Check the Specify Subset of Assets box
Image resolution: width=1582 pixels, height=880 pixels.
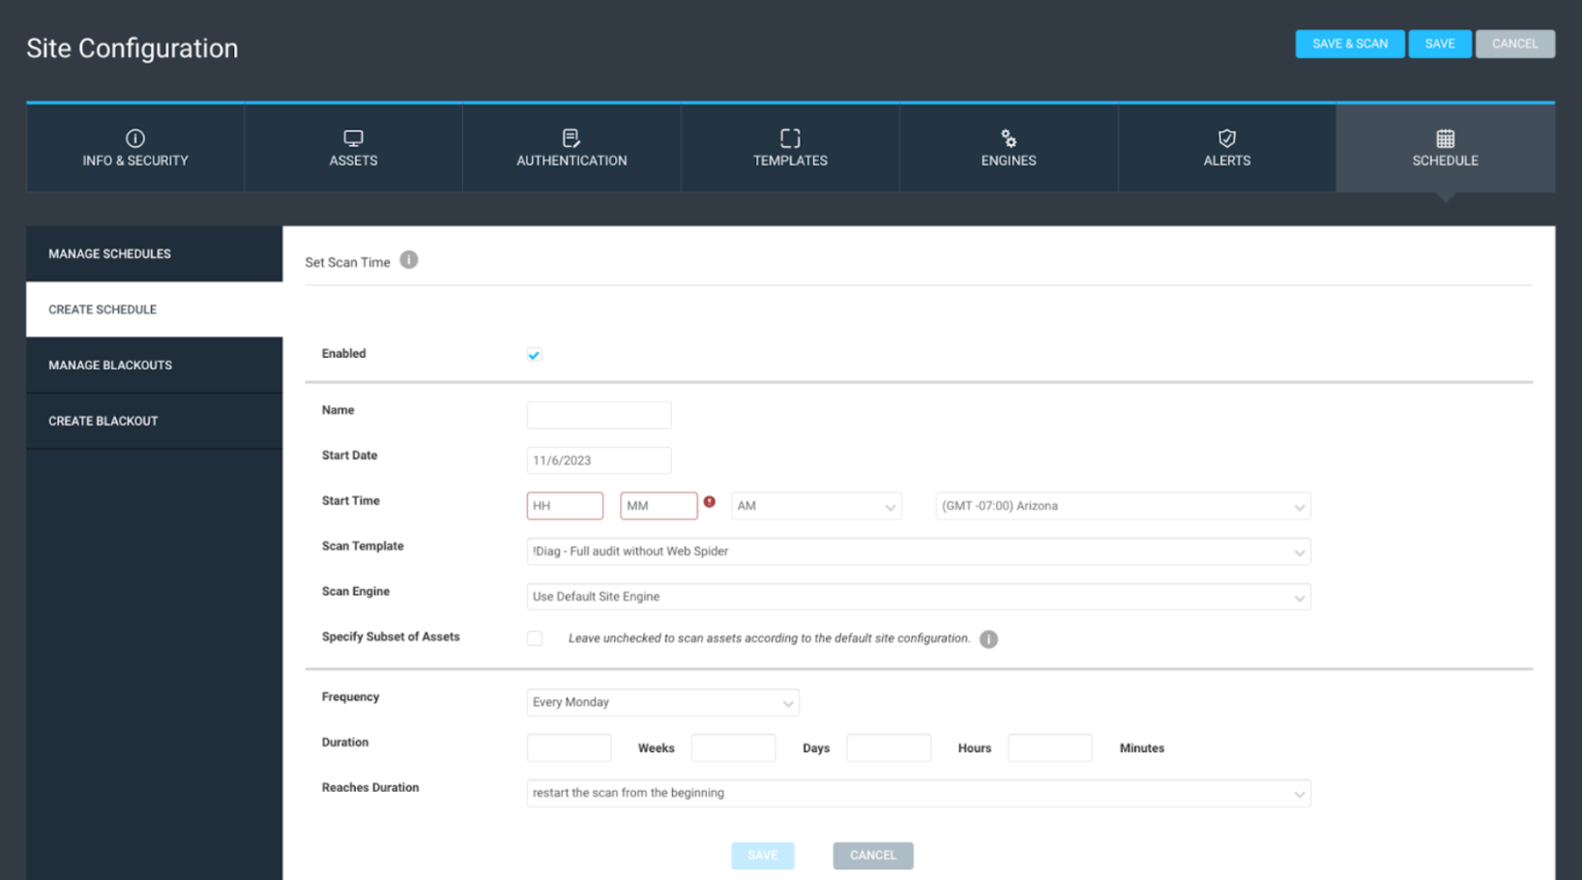[x=535, y=638]
